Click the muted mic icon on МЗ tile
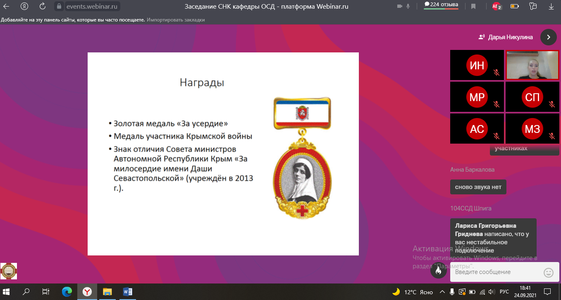The width and height of the screenshot is (561, 300). click(552, 136)
